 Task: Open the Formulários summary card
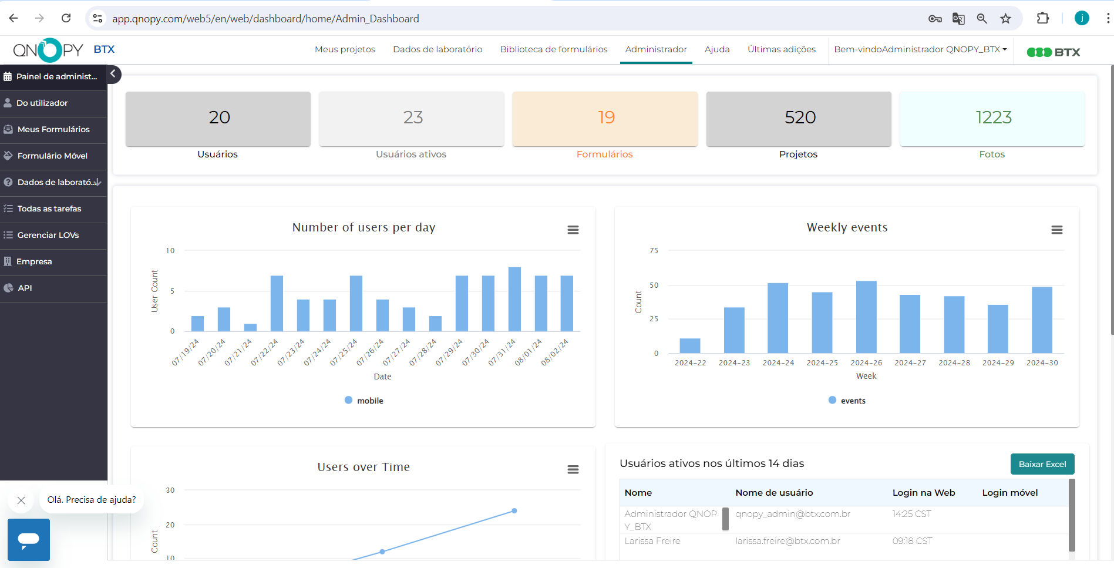point(604,119)
